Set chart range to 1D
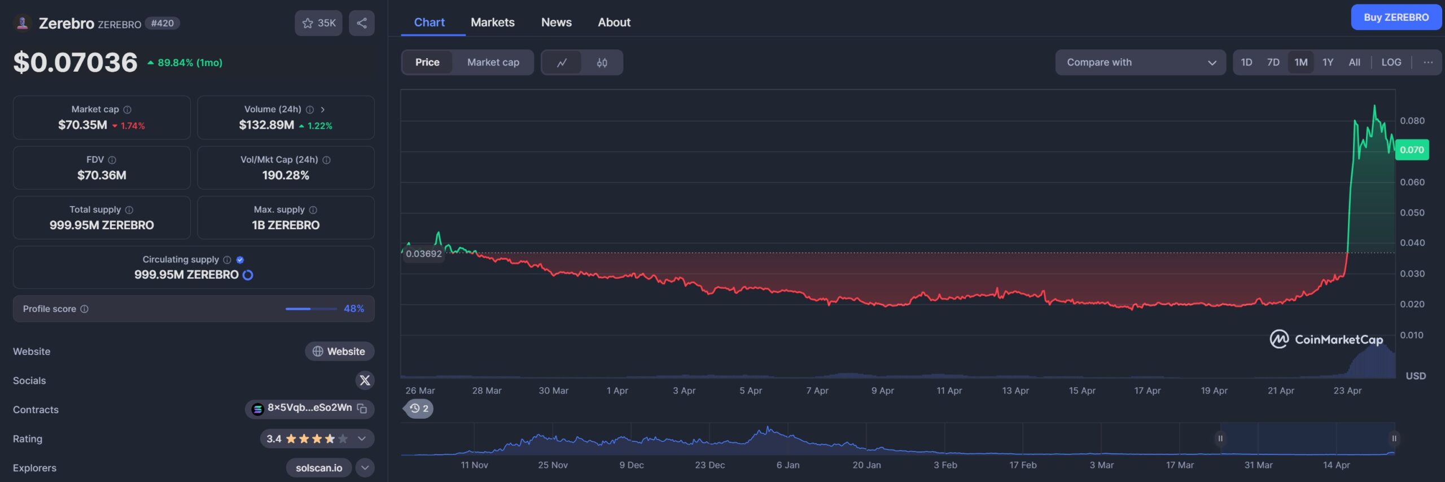The width and height of the screenshot is (1445, 482). [1247, 63]
